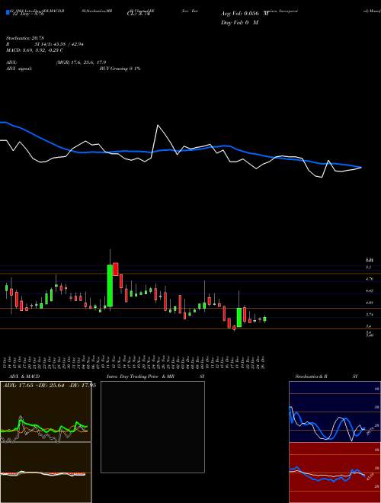Click the 'Avg Vol: 0.056 M' text
Screen dimensions: 381x503
click(245, 14)
